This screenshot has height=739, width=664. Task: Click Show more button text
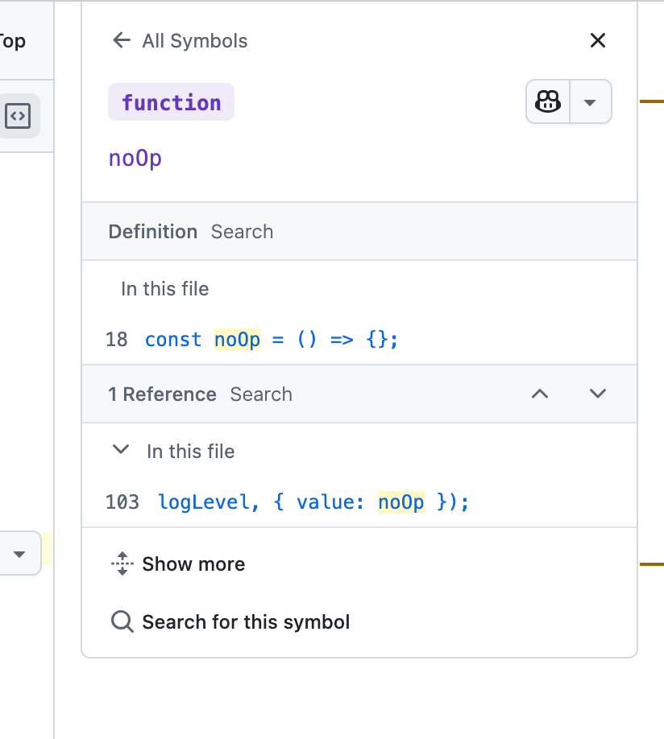pos(193,564)
